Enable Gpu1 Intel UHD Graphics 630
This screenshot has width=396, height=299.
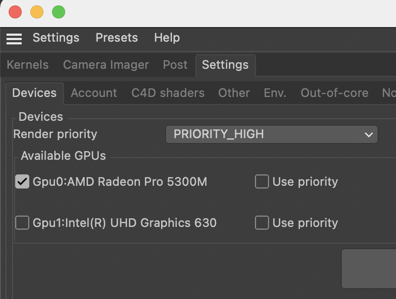pos(22,223)
